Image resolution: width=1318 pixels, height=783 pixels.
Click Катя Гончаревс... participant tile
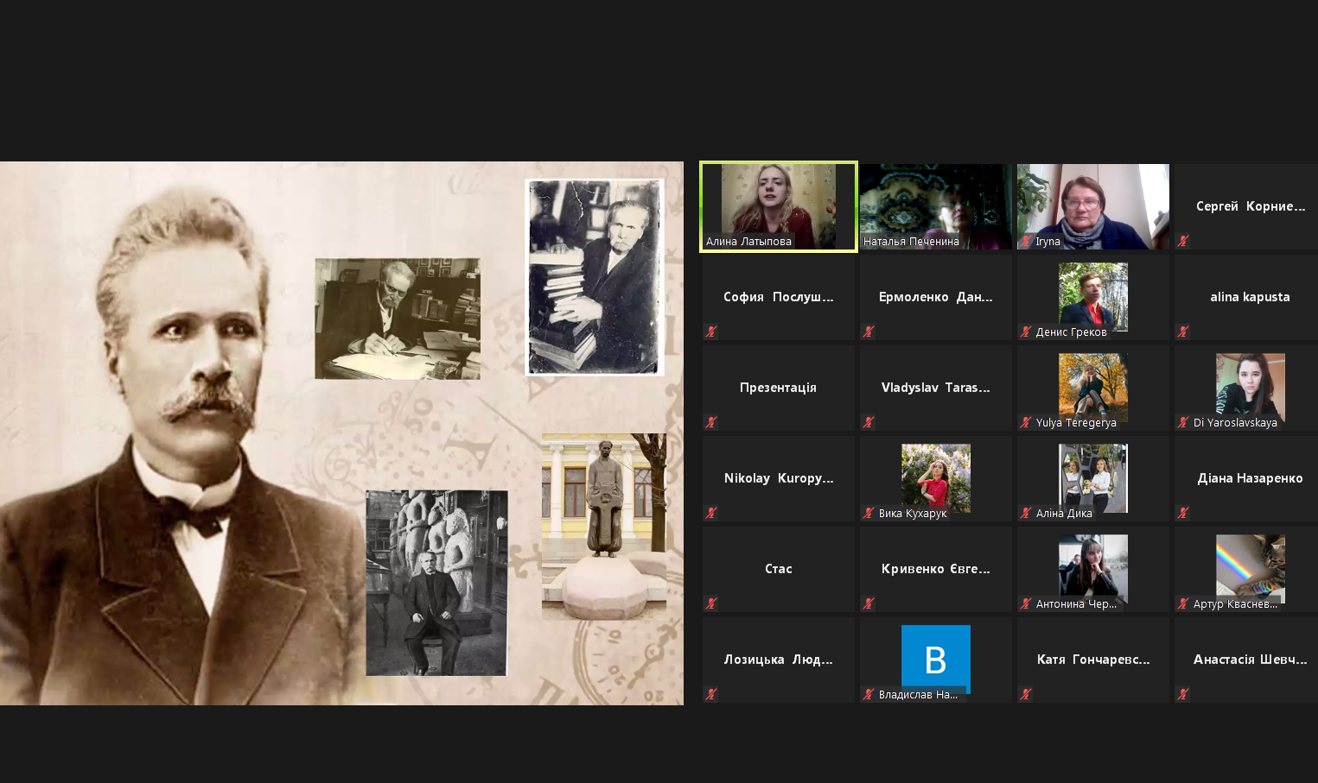click(1092, 660)
